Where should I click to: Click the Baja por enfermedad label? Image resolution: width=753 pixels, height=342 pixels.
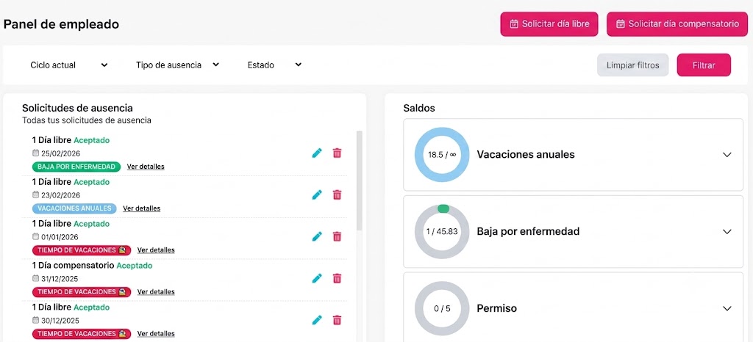click(x=528, y=232)
